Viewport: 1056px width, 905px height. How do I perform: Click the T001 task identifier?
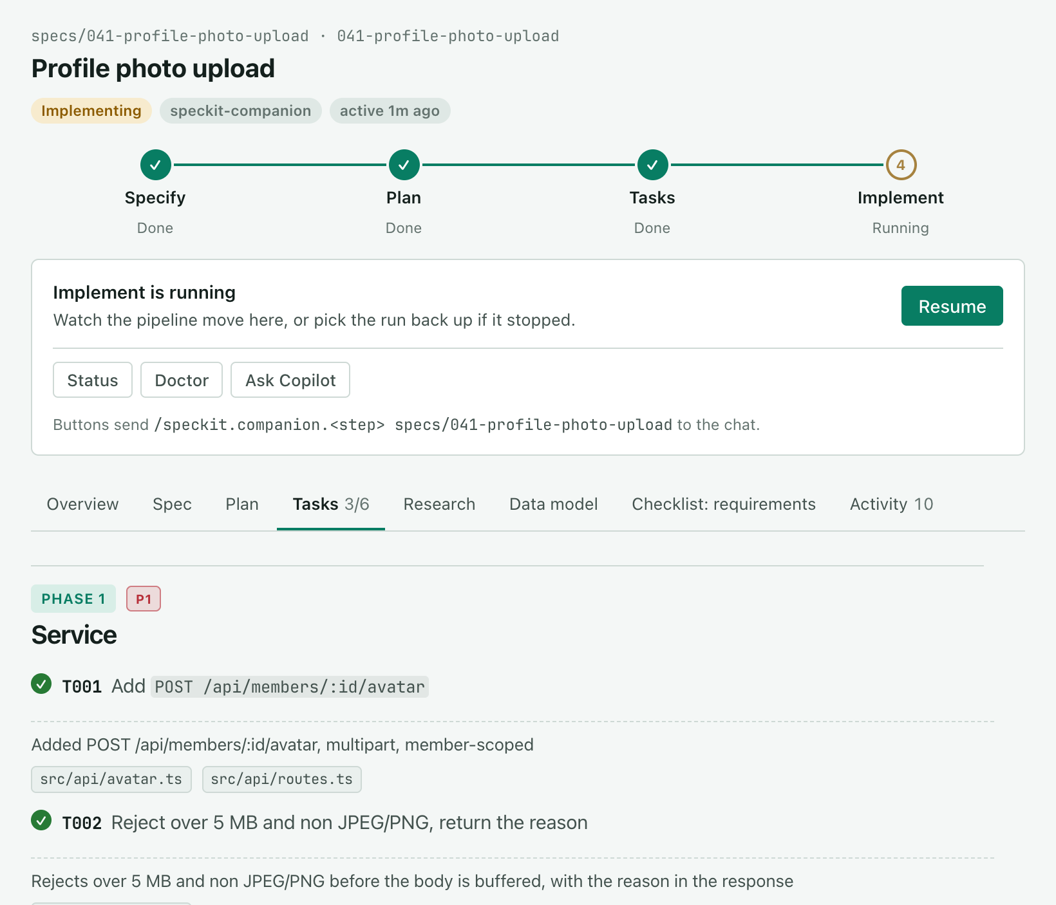pos(82,687)
